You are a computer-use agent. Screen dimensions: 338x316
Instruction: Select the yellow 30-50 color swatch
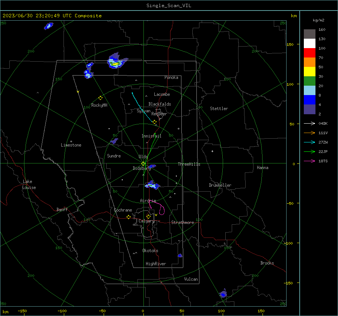point(309,72)
